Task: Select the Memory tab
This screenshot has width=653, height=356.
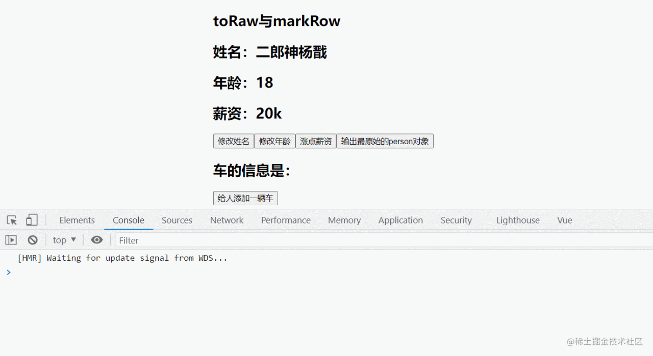Action: click(344, 220)
